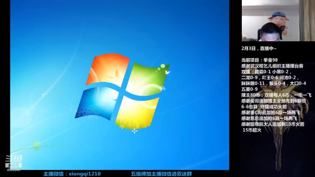315x177 pixels.
Task: Click the score line starting "眯眯眼0-11"
Action: coord(274,83)
